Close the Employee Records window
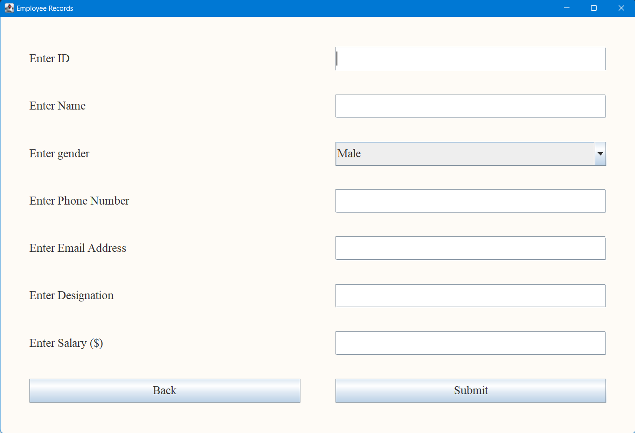Viewport: 635px width, 433px height. 621,8
